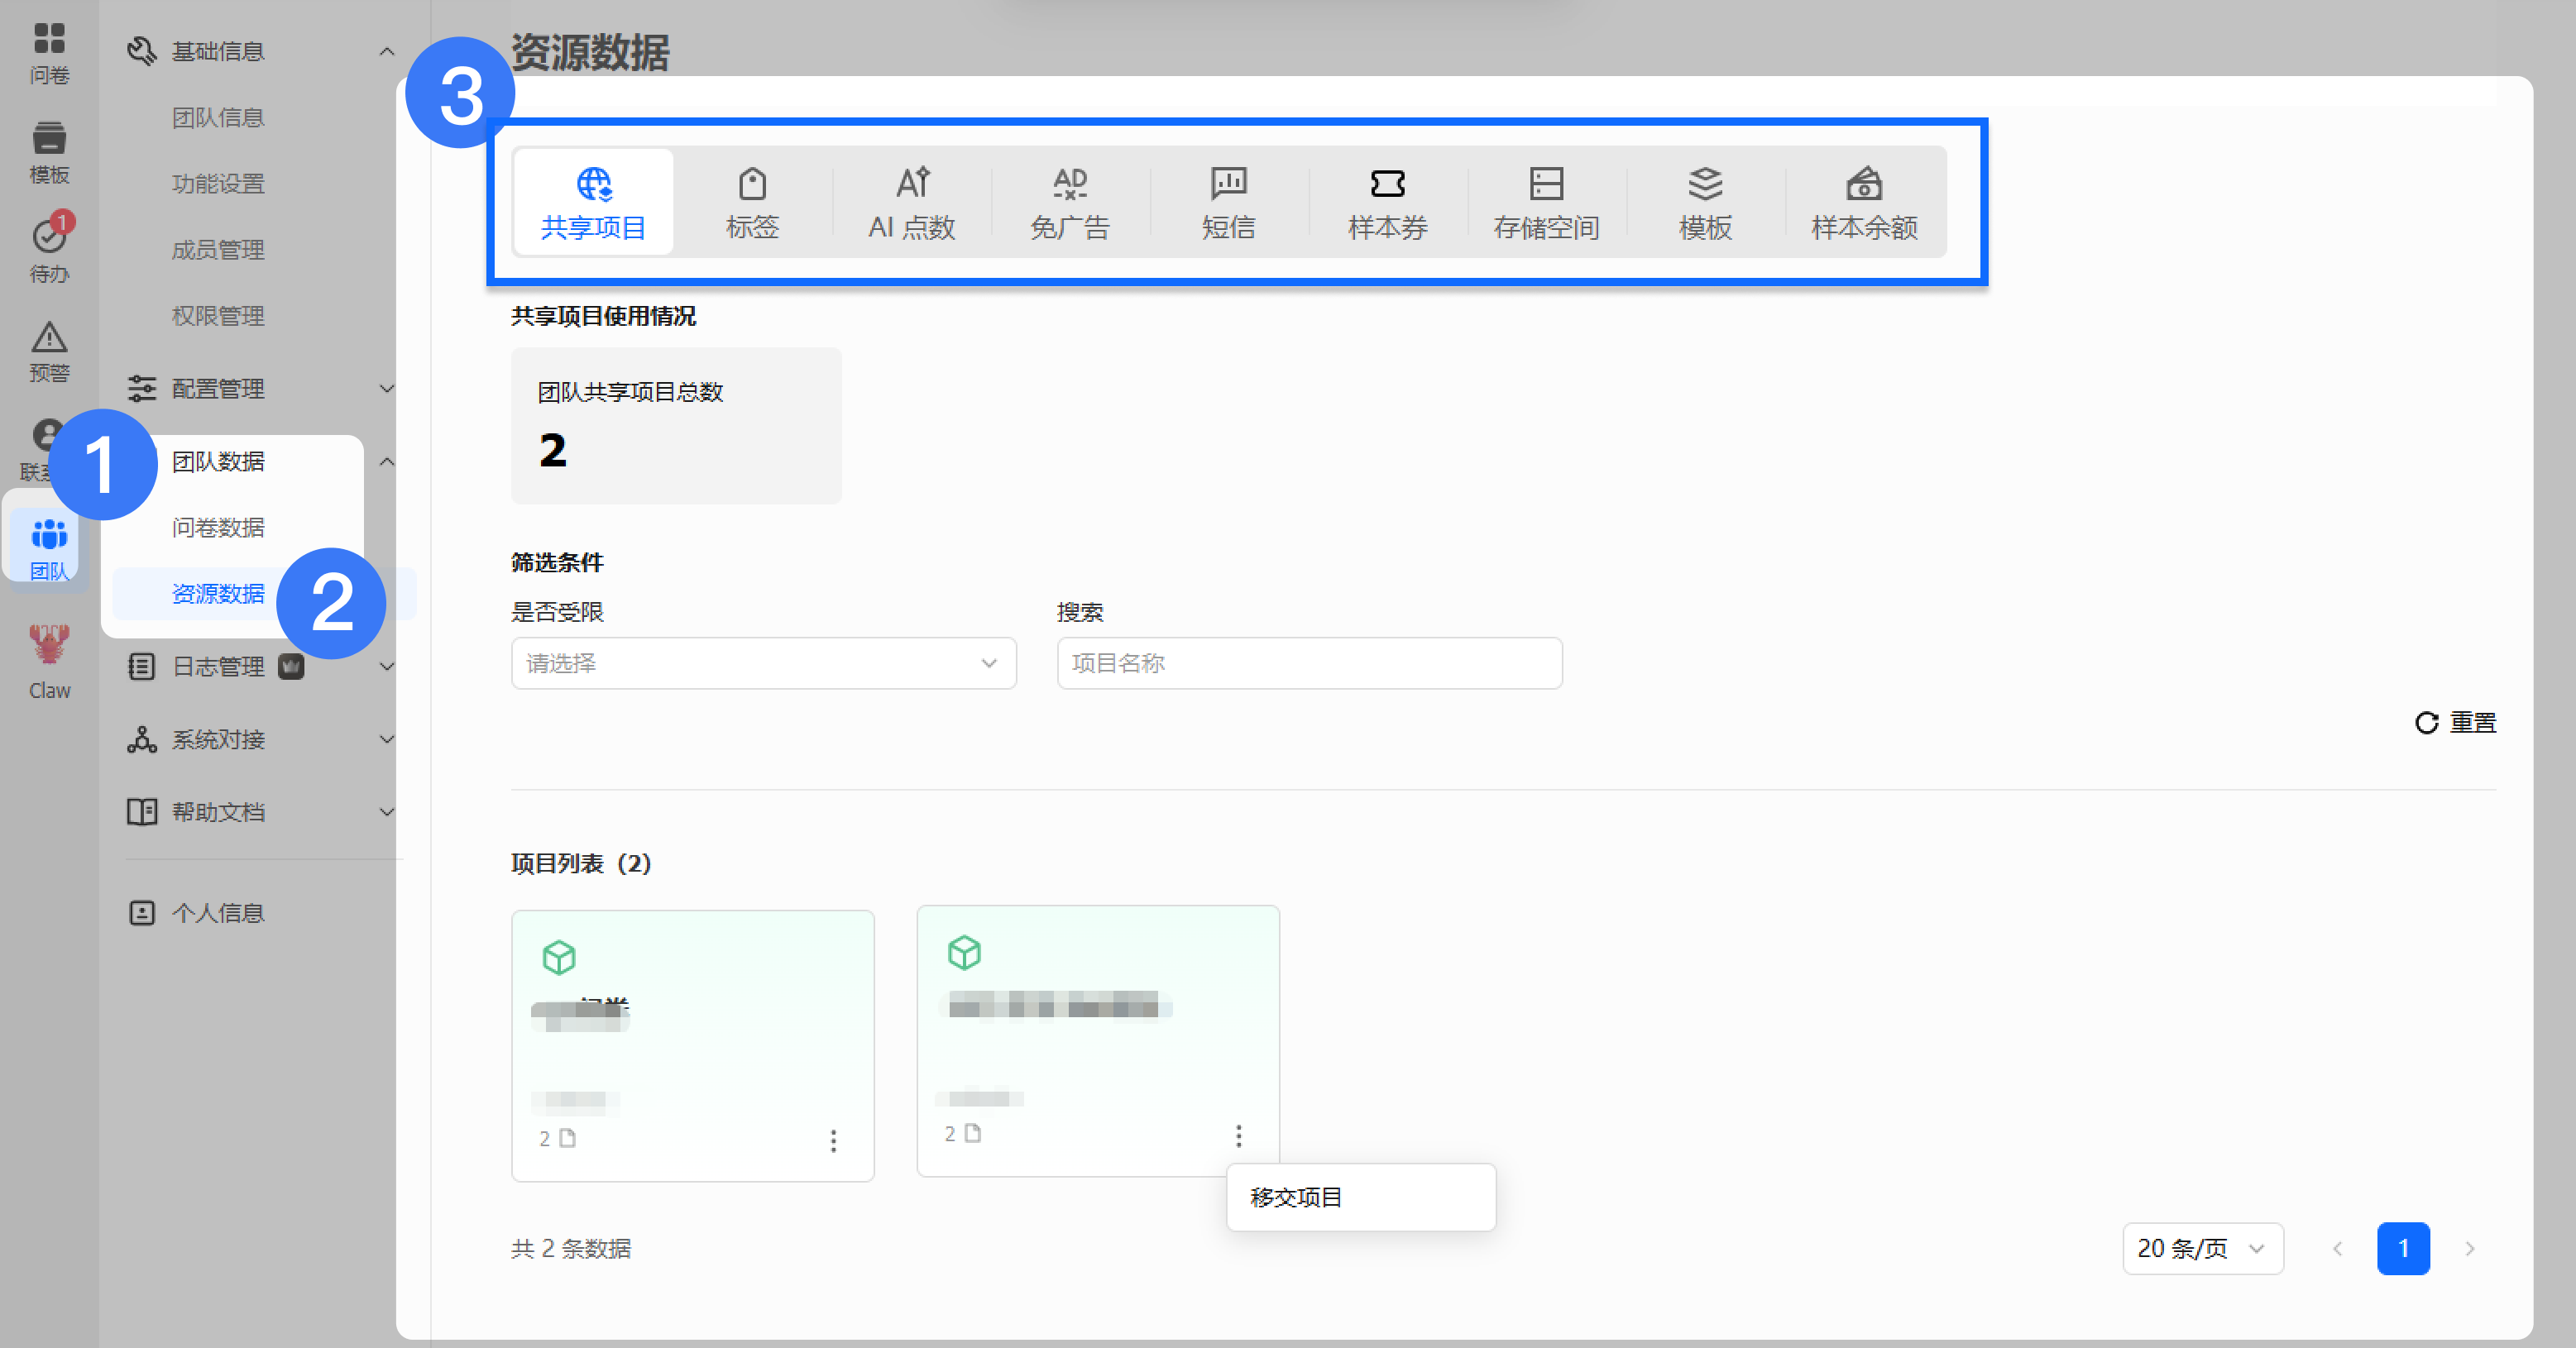2576x1348 pixels.
Task: Open the 模板 section in the left rail
Action: point(49,153)
